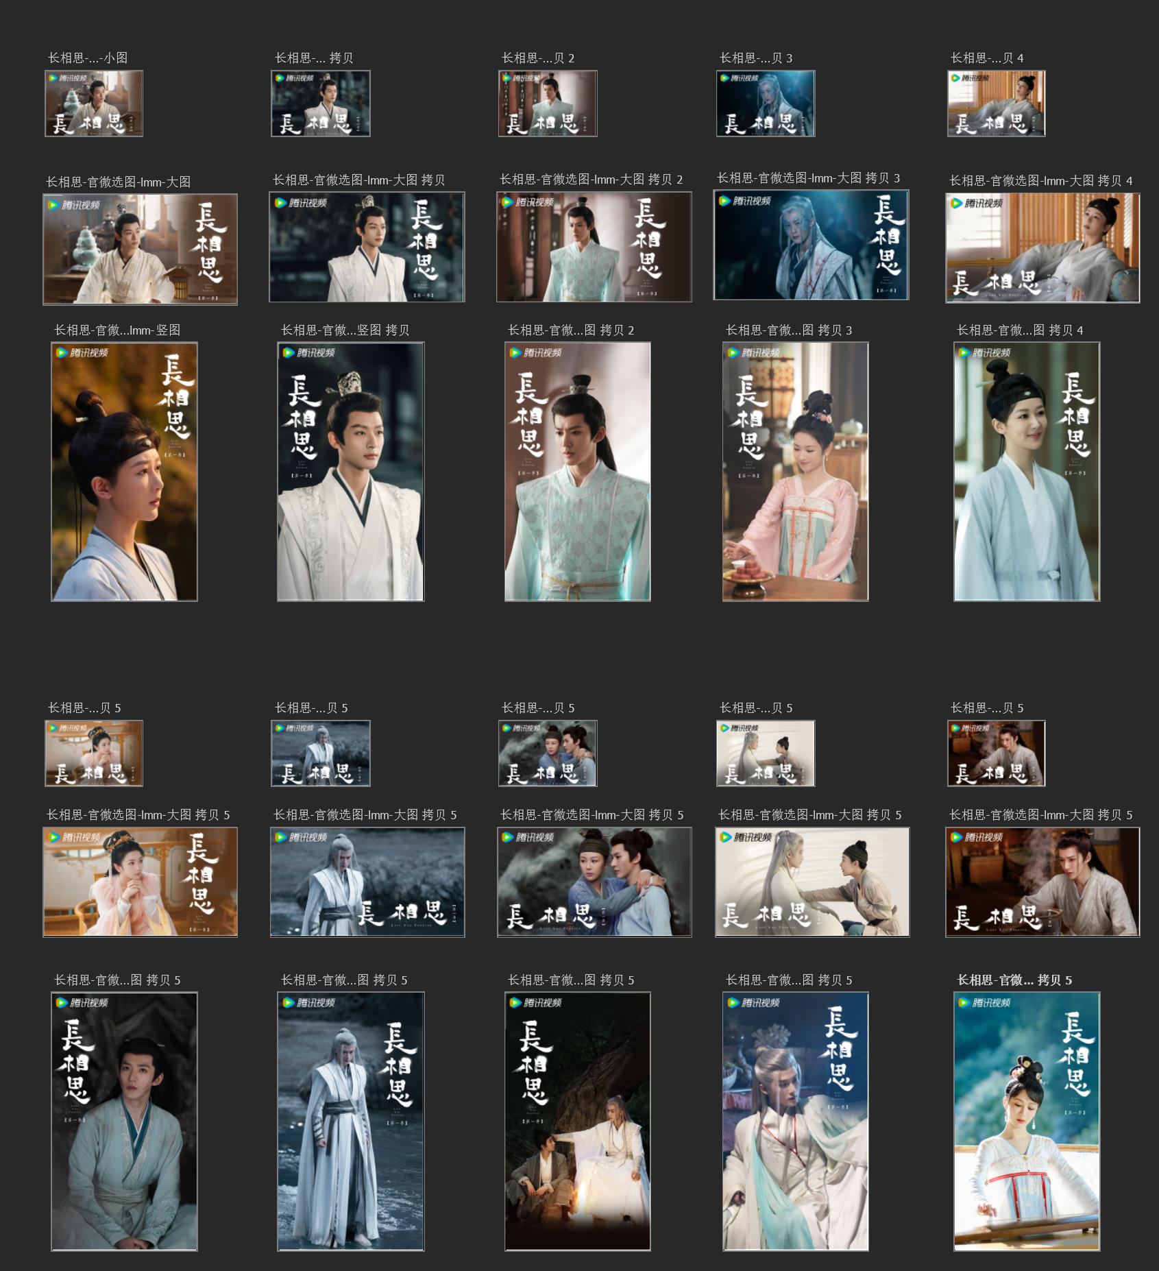Select small dark-blue artboard of silver-haired man
The height and width of the screenshot is (1271, 1159).
tap(766, 104)
